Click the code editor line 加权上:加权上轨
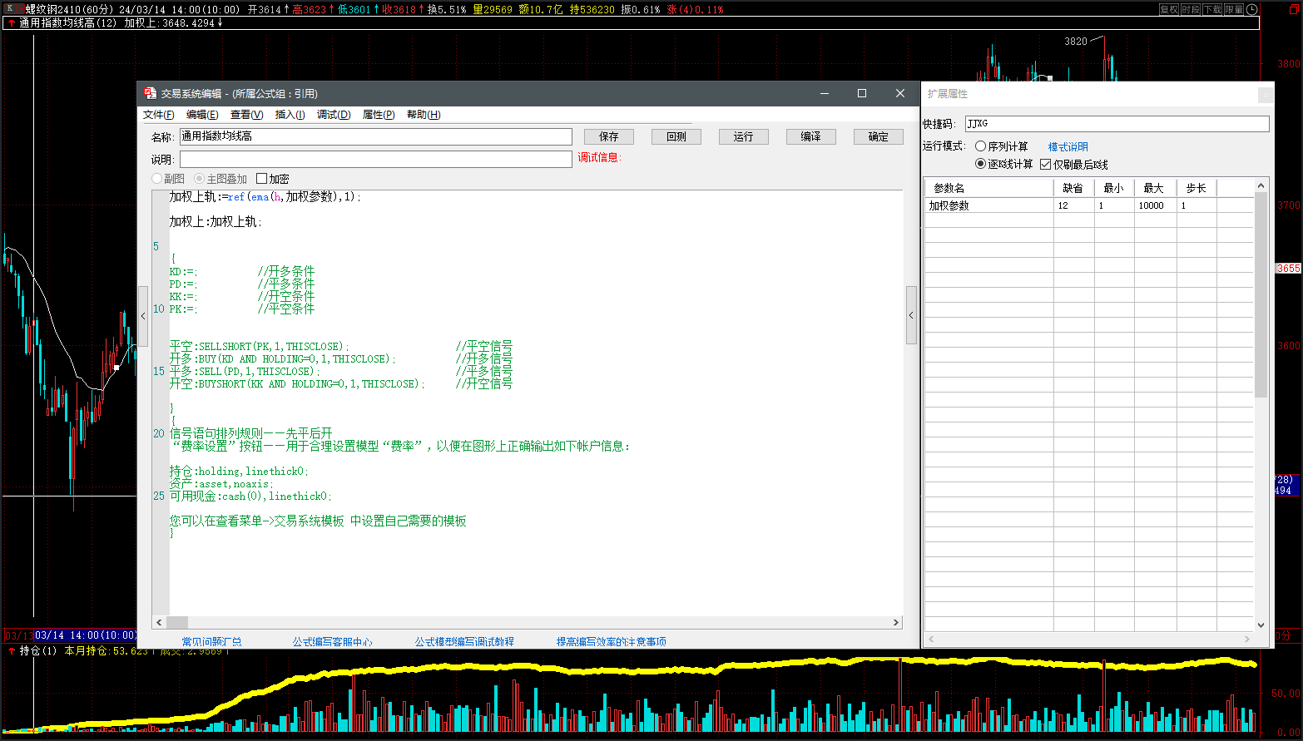 [x=216, y=222]
